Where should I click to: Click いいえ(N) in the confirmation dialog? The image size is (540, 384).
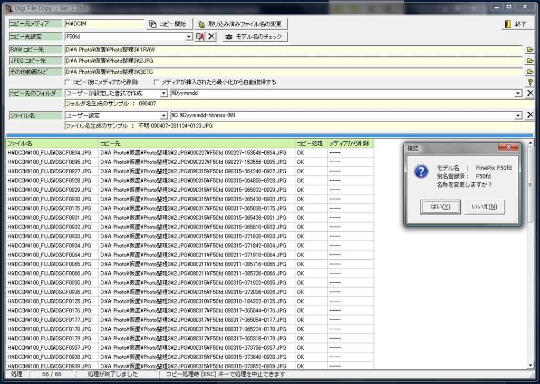484,206
